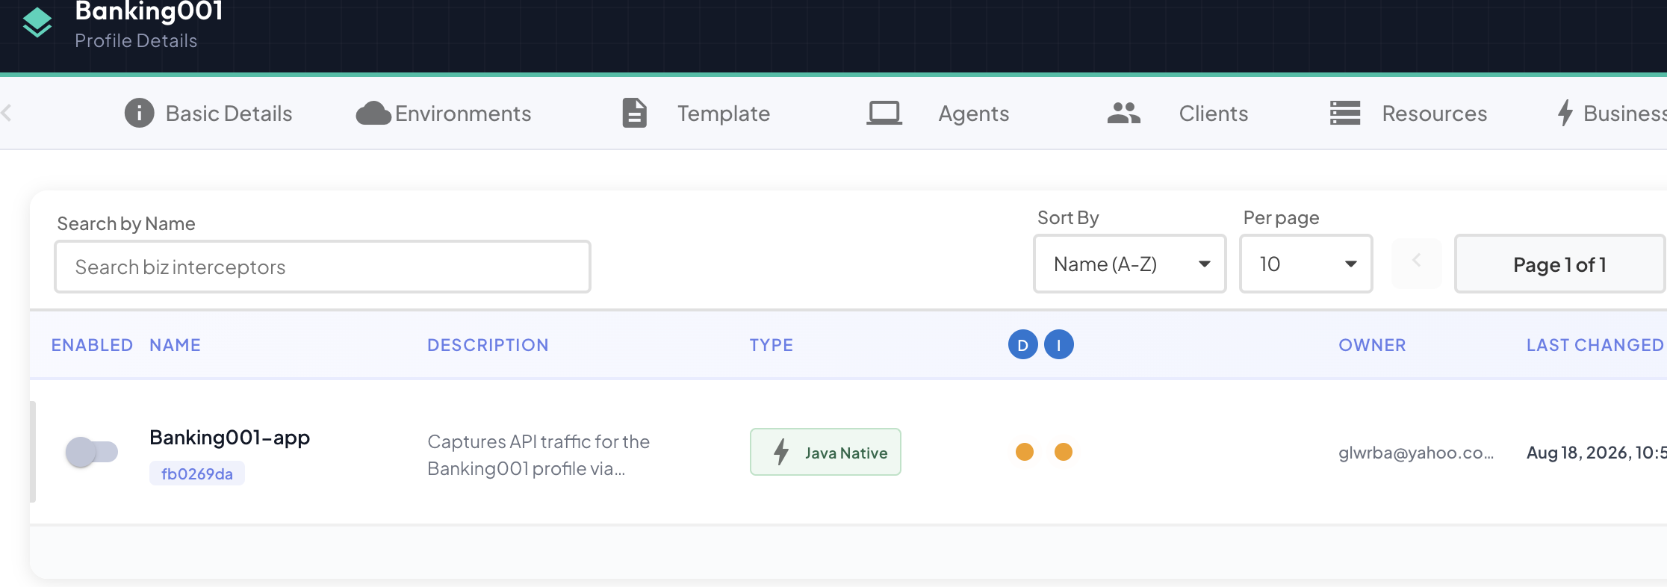Click the layered logo icon beside Banking001
The width and height of the screenshot is (1667, 587).
37,22
